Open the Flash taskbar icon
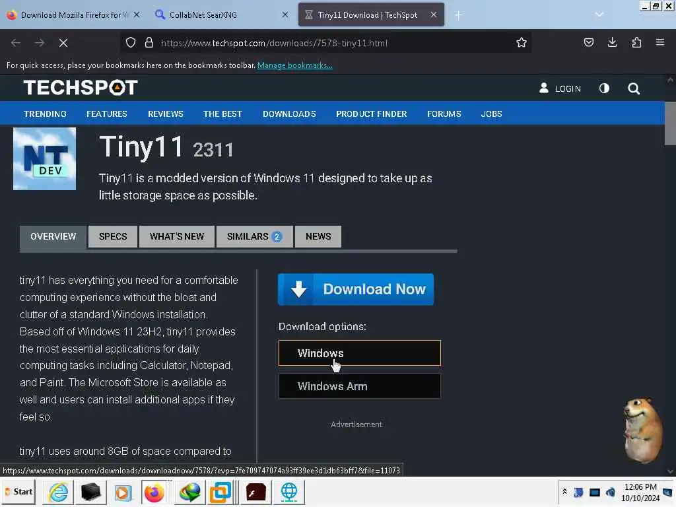This screenshot has height=507, width=676. point(255,492)
